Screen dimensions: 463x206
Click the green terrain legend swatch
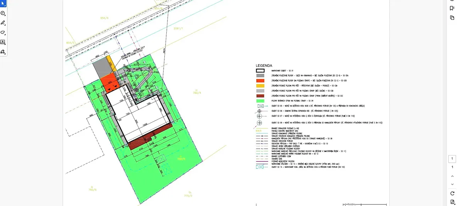tap(260, 100)
